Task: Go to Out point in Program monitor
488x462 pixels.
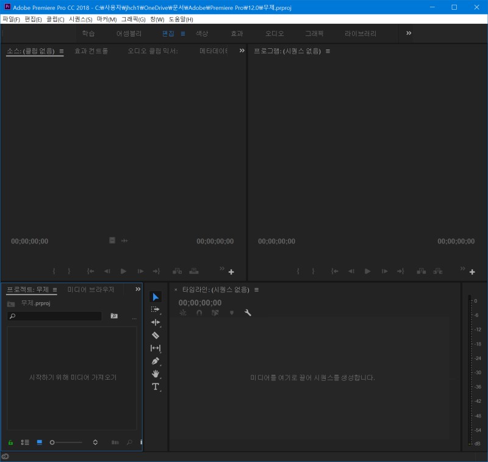Action: coord(401,271)
